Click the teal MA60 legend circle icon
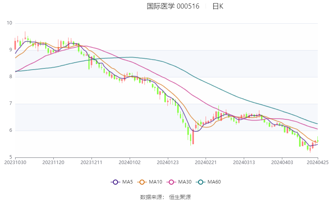The width and height of the screenshot is (331, 201). pyautogui.click(x=201, y=182)
